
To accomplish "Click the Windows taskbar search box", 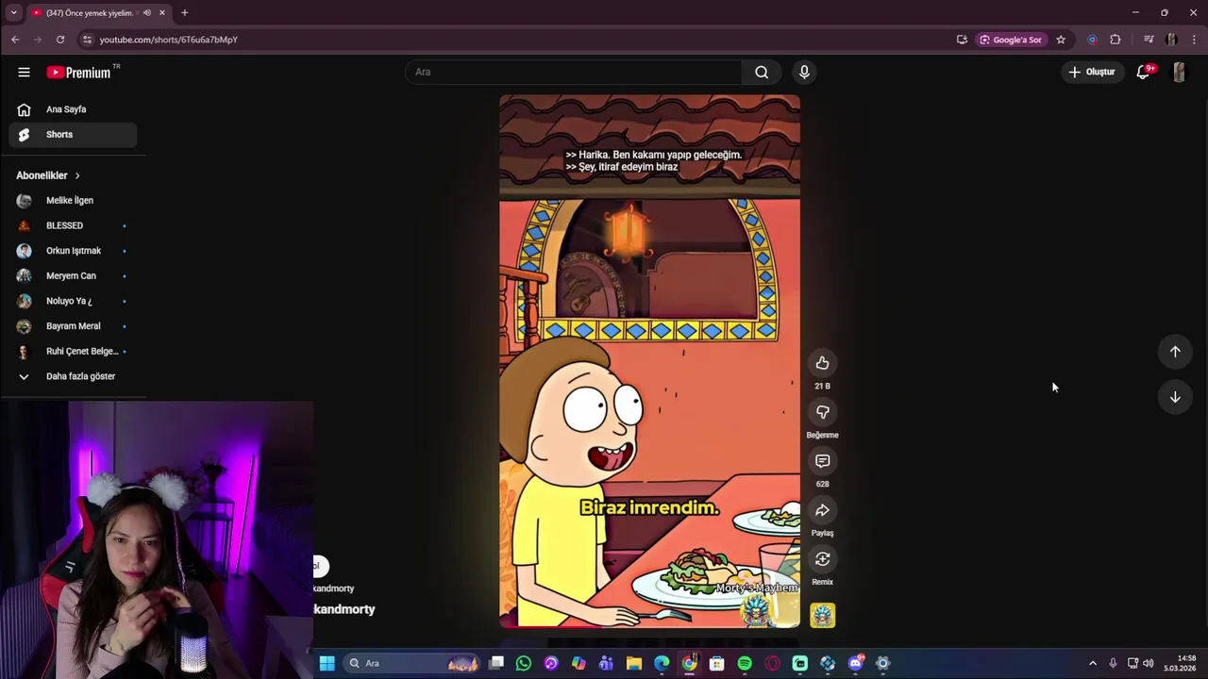I will click(x=412, y=663).
